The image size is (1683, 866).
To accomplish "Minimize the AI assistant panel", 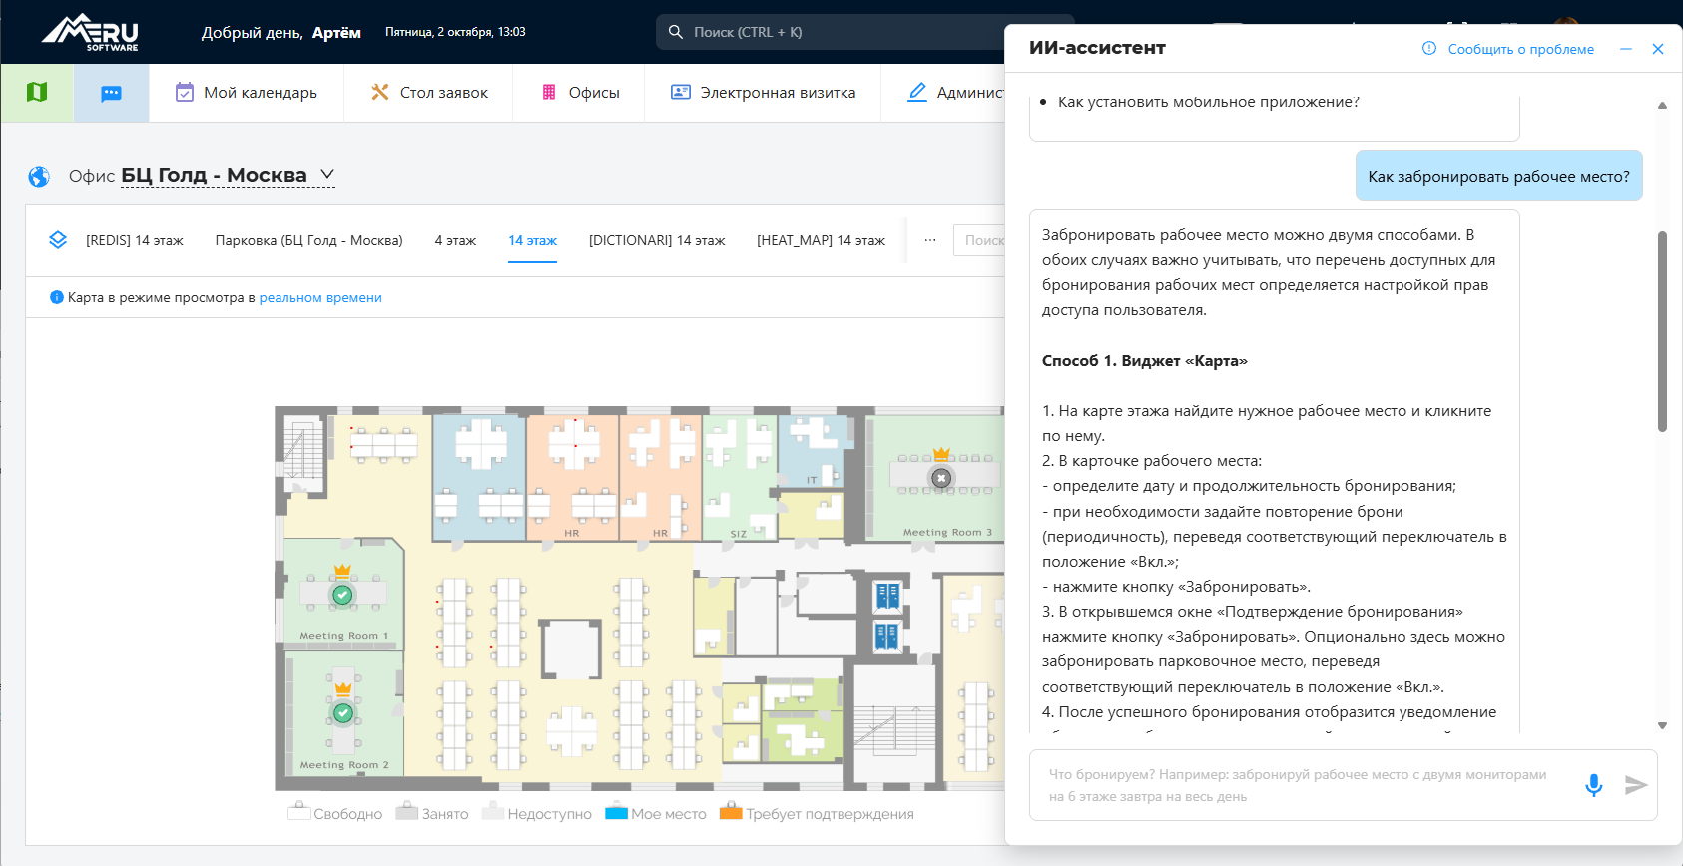I will pos(1626,49).
